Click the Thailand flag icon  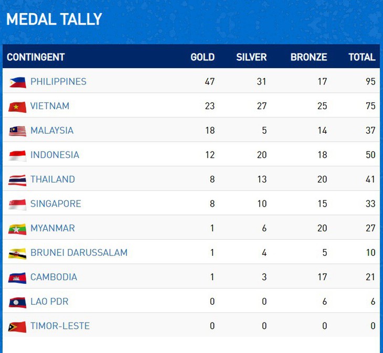tap(17, 180)
